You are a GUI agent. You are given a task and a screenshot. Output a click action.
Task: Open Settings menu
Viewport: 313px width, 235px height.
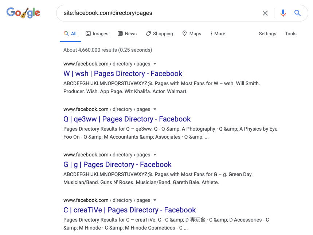point(267,33)
